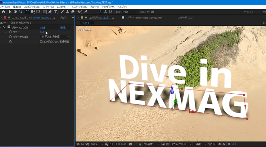Screen dimensions: 266x147
Task: Select the Selection arrow tool
Action: [x=10, y=12]
